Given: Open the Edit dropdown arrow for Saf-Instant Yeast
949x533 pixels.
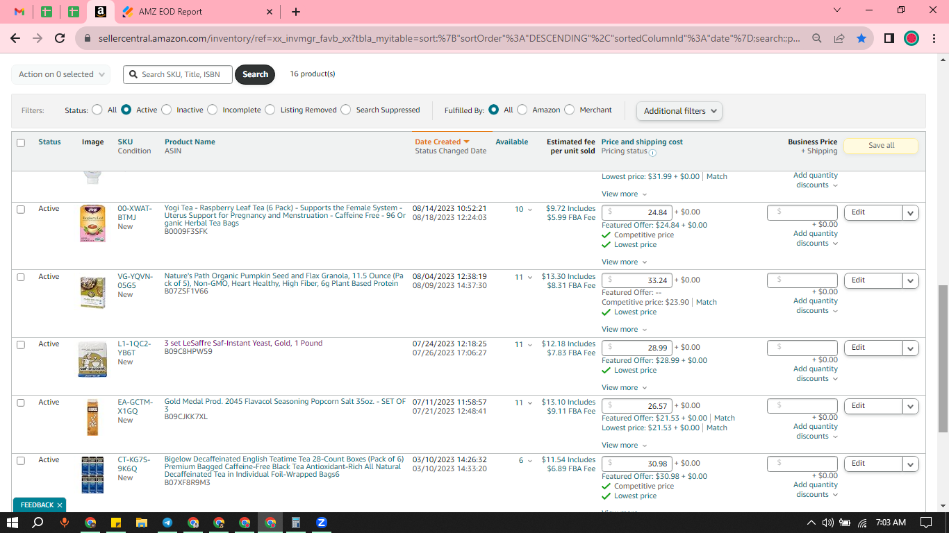Looking at the screenshot, I should [911, 348].
